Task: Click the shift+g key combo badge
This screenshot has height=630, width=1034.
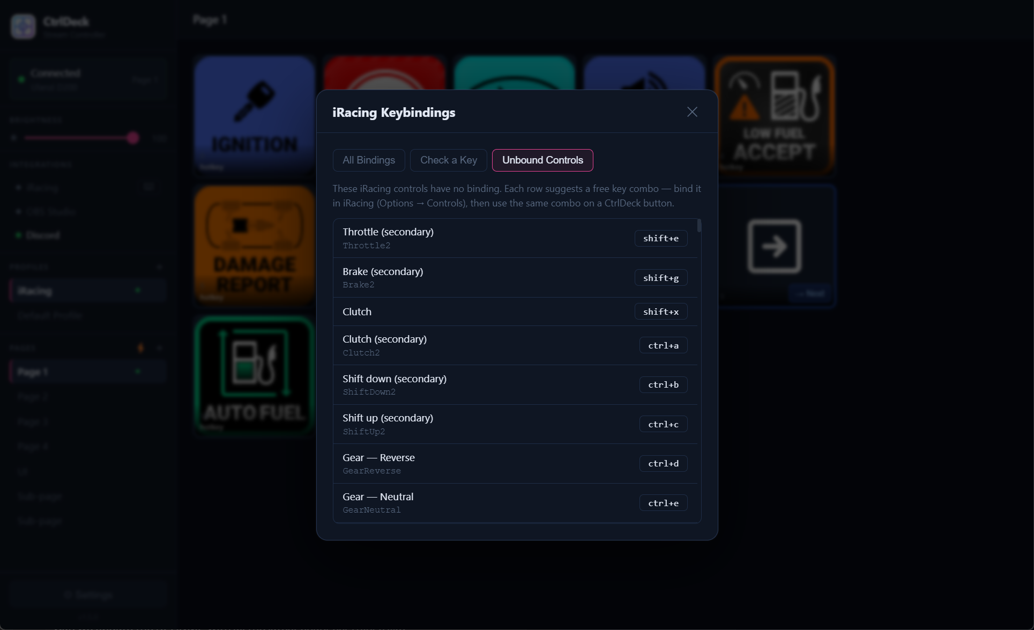Action: coord(661,278)
